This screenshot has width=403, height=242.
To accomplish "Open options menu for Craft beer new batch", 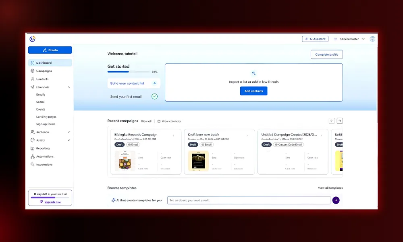I will pyautogui.click(x=247, y=136).
